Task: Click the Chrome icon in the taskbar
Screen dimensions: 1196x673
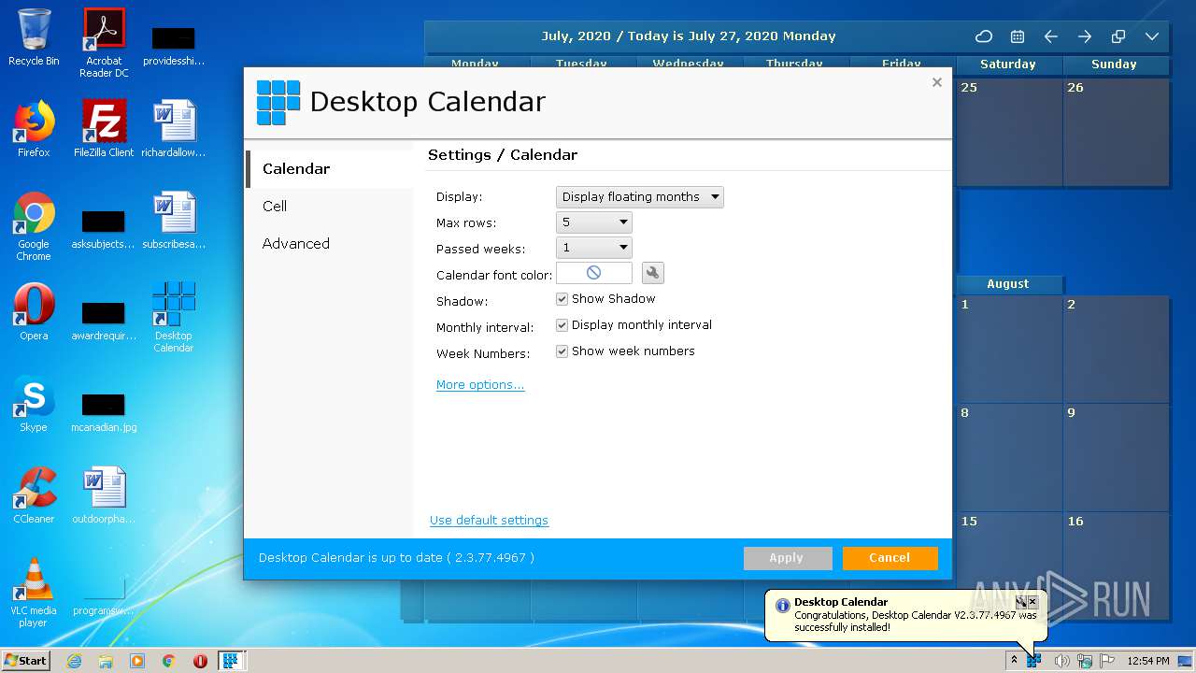Action: [168, 661]
